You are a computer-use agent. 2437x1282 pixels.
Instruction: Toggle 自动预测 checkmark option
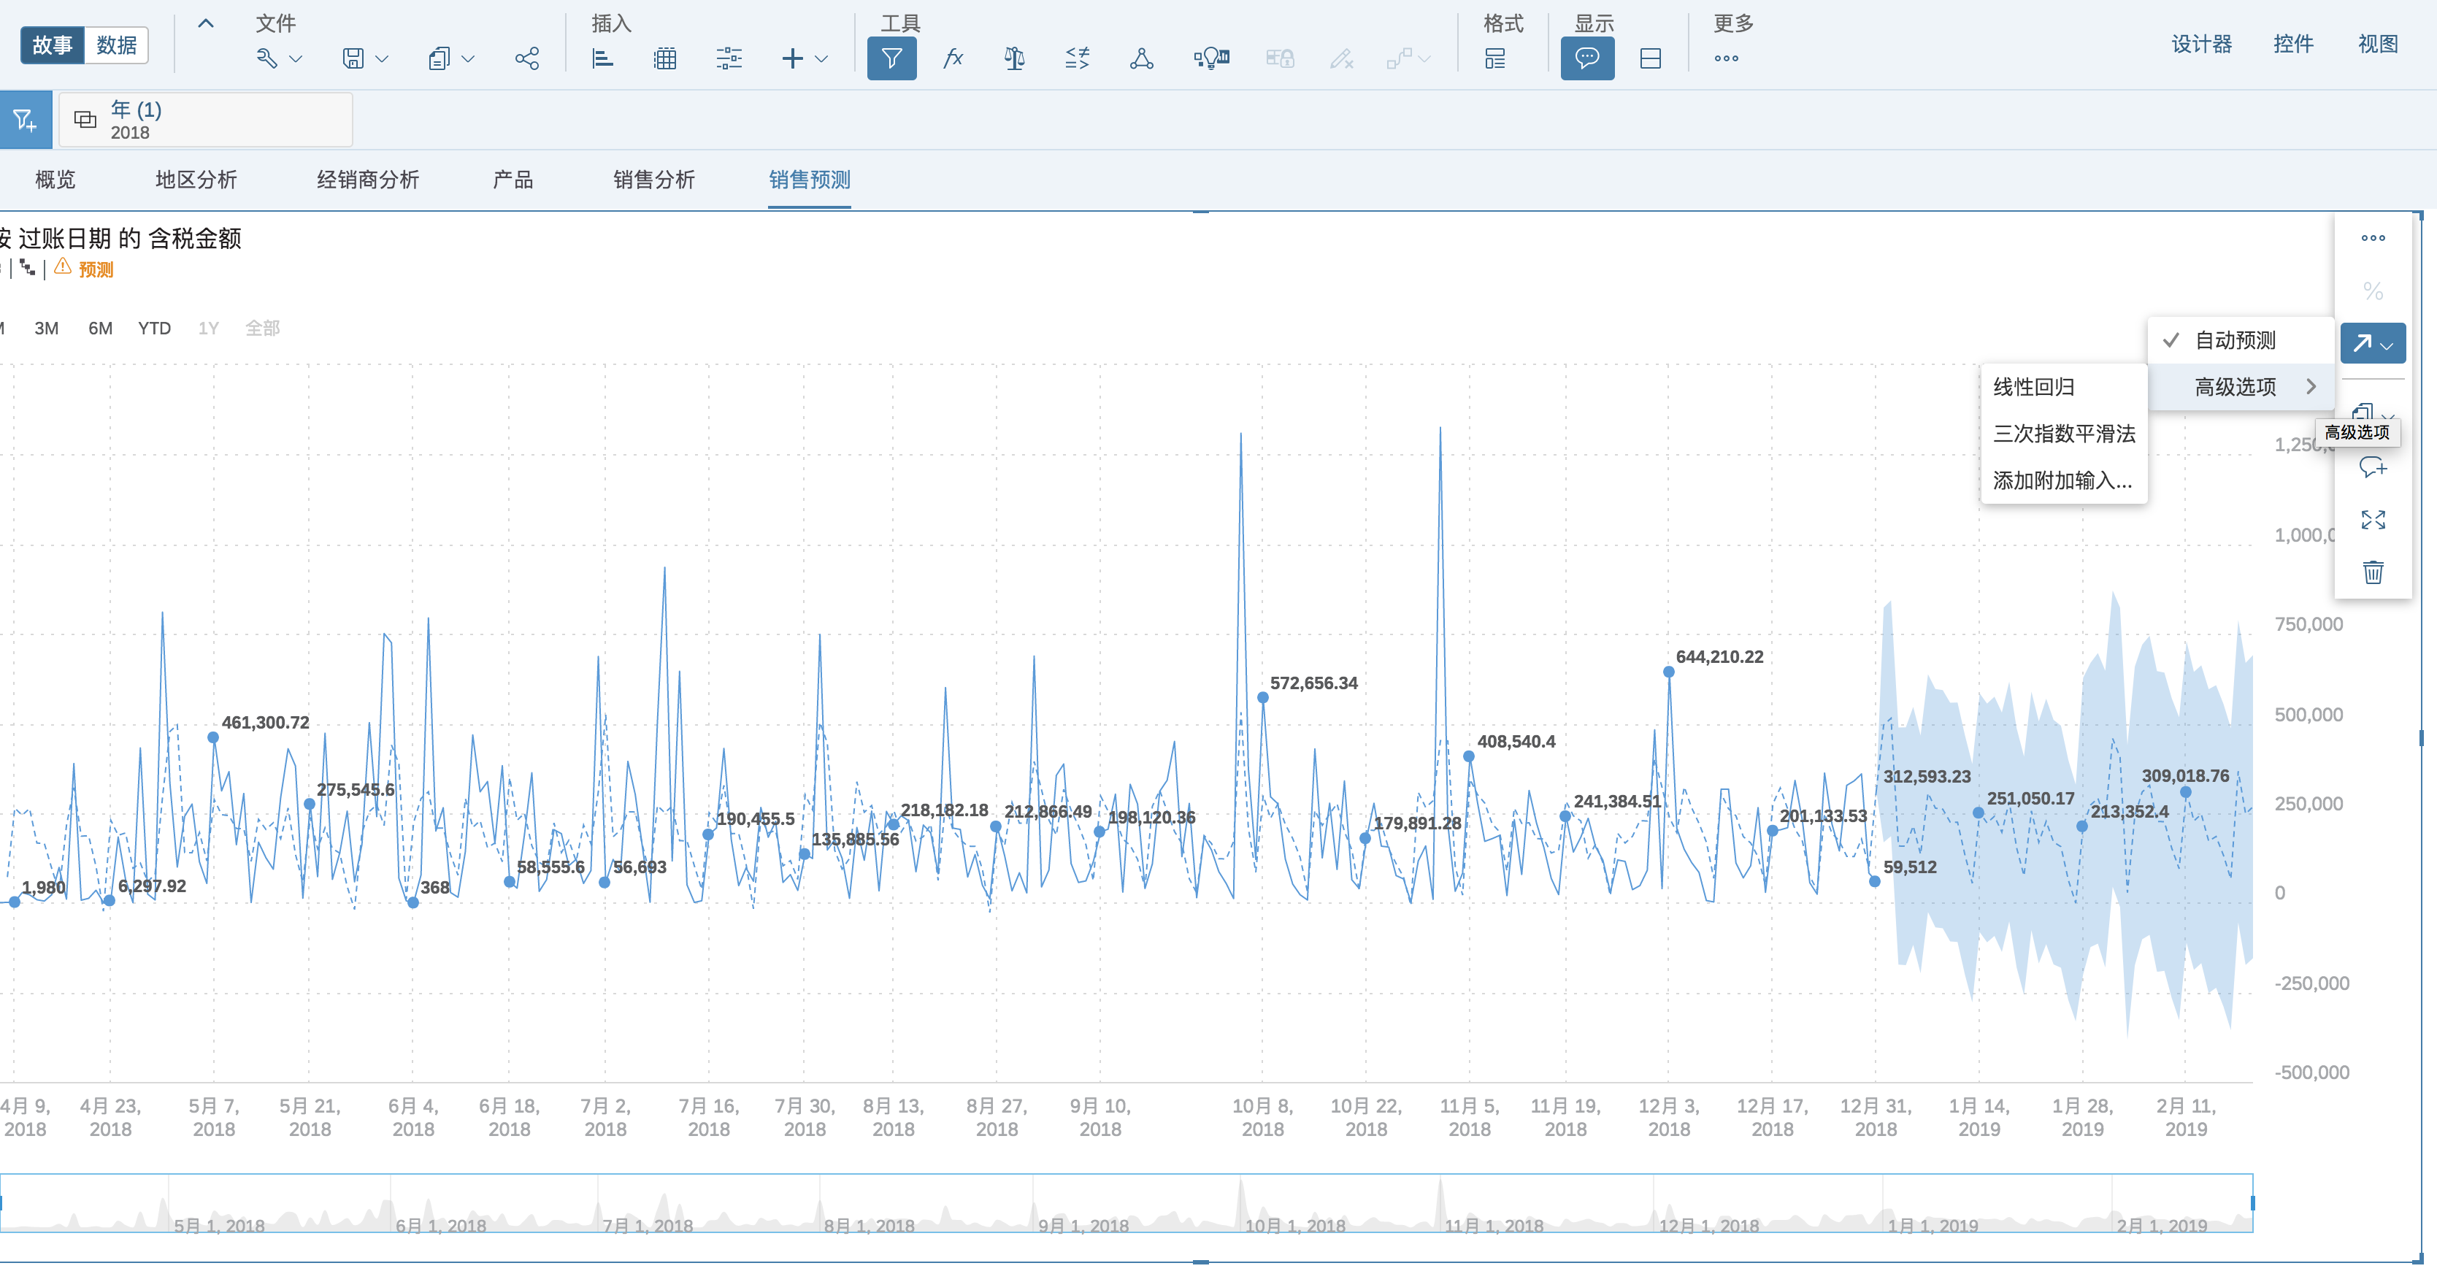click(2240, 341)
